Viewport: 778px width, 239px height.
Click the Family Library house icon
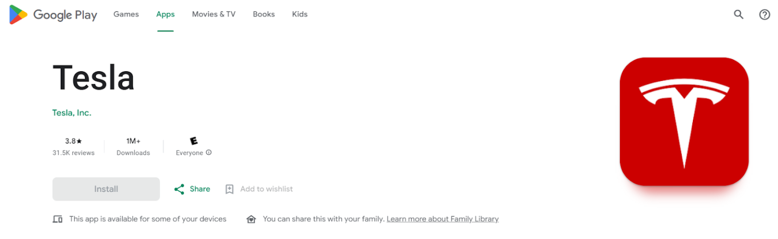point(251,219)
